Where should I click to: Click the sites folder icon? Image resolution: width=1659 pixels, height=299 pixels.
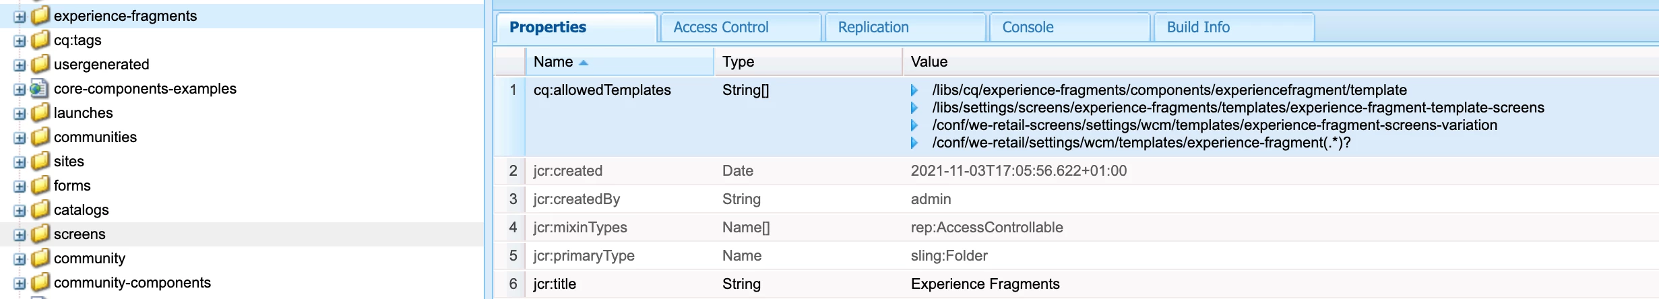point(40,161)
